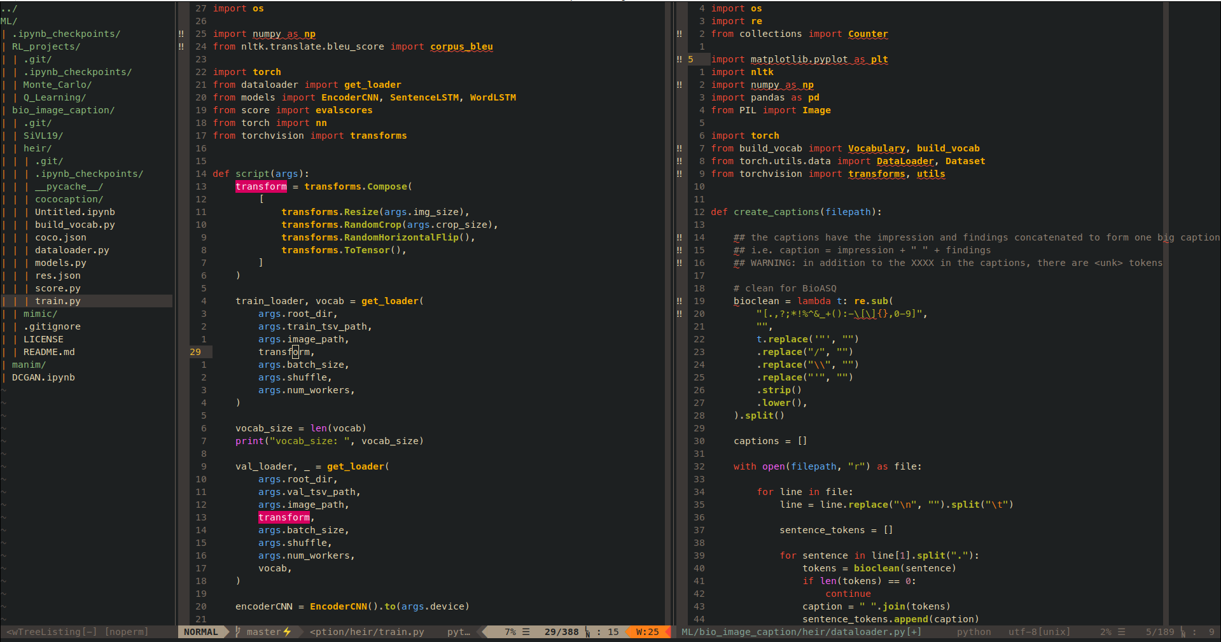Click EncoderCNN().to(args.device) line

[x=352, y=606]
